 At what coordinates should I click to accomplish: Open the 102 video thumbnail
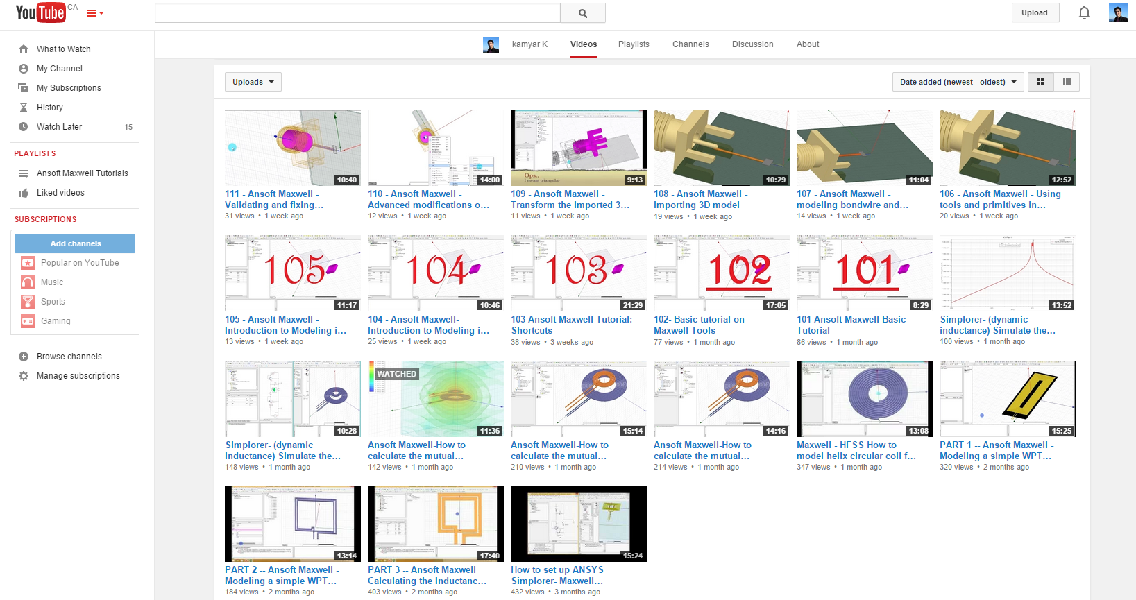click(722, 273)
